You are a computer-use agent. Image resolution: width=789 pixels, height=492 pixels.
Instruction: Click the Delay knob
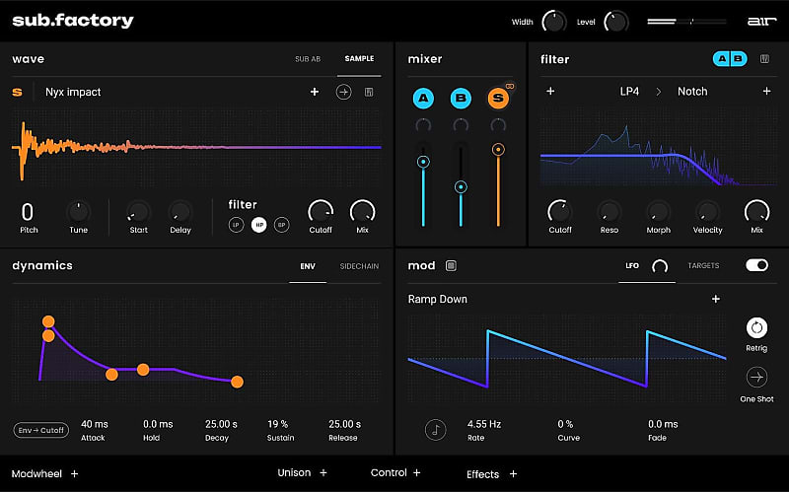click(x=180, y=211)
